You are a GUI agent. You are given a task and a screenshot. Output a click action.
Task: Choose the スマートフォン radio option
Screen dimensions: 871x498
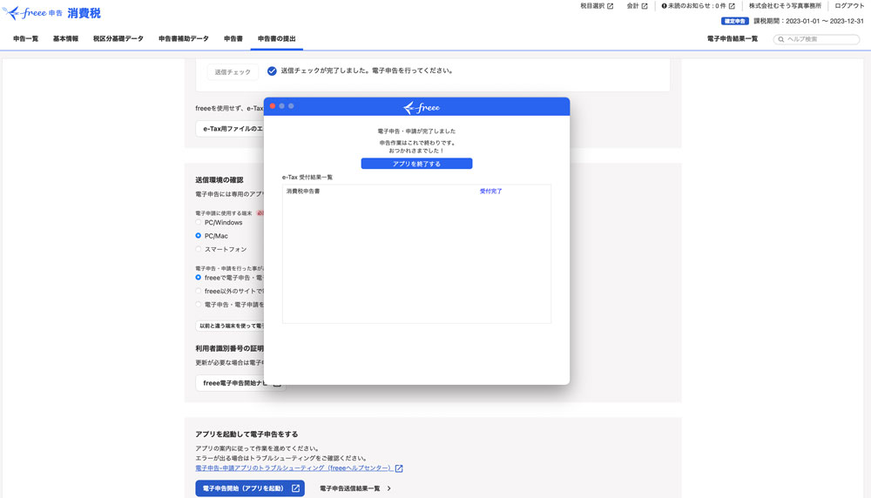[x=199, y=249]
